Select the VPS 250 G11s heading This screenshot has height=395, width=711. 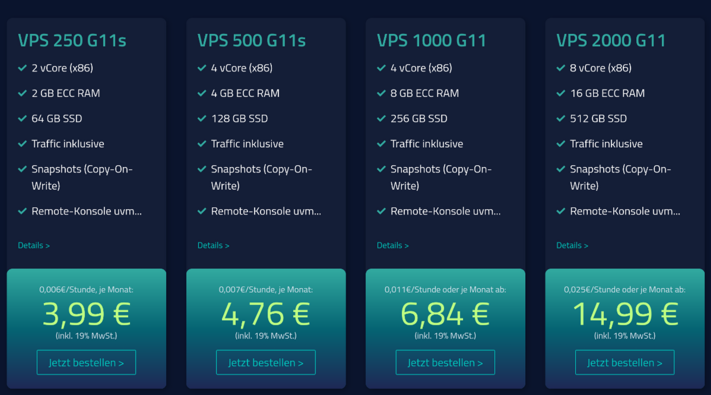click(72, 40)
